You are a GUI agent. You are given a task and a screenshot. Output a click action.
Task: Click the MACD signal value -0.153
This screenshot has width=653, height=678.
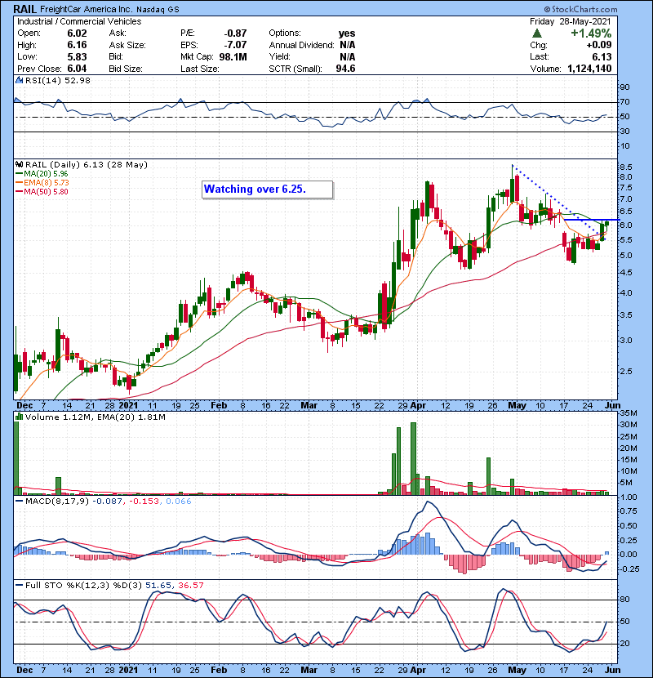point(144,502)
